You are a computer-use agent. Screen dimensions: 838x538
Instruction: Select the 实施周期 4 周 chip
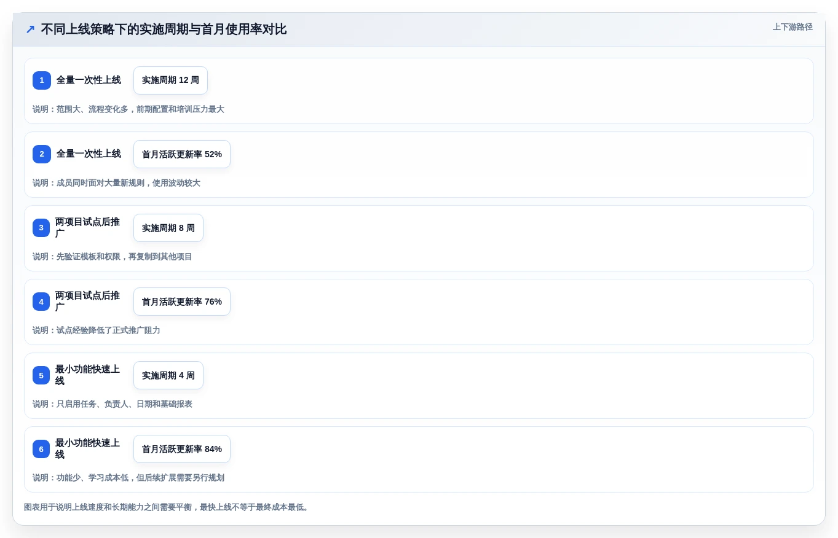click(168, 375)
